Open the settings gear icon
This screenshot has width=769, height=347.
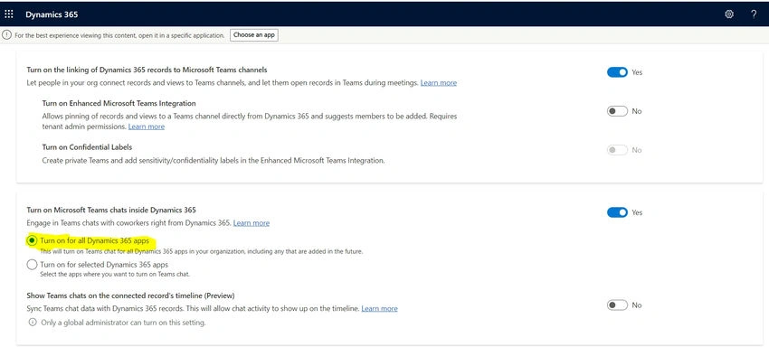point(729,14)
